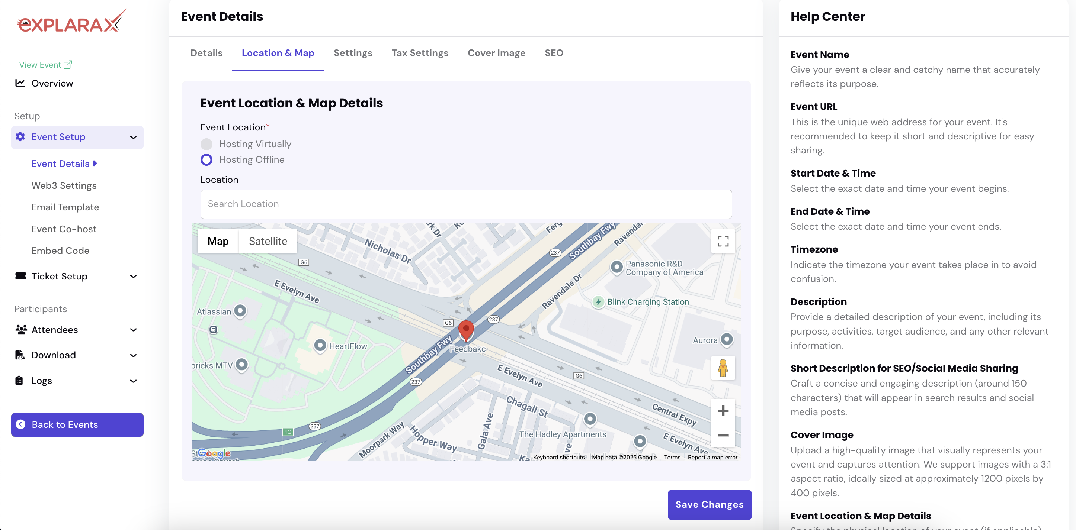
Task: Select the Hosting Virtually radio option
Action: (206, 144)
